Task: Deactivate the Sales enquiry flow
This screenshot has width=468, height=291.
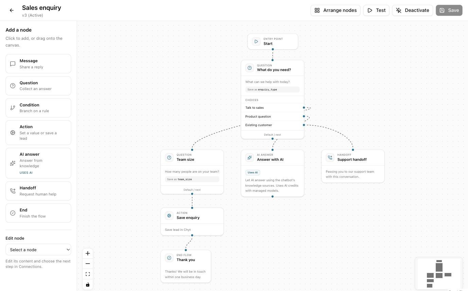Action: [413, 10]
